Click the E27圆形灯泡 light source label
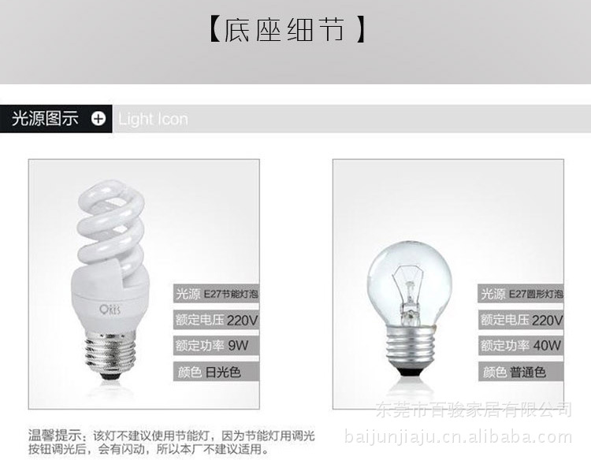The width and height of the screenshot is (591, 460). pos(521,294)
